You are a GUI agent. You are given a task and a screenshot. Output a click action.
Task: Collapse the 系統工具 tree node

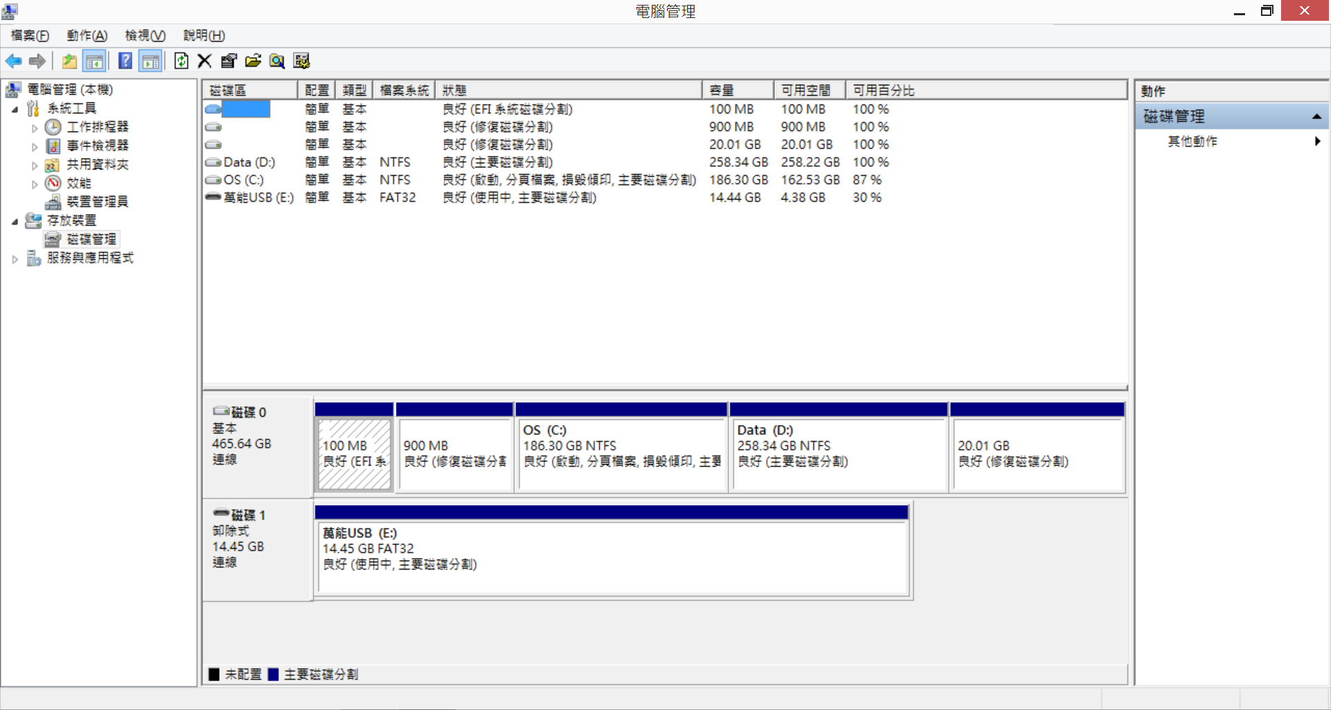point(15,109)
